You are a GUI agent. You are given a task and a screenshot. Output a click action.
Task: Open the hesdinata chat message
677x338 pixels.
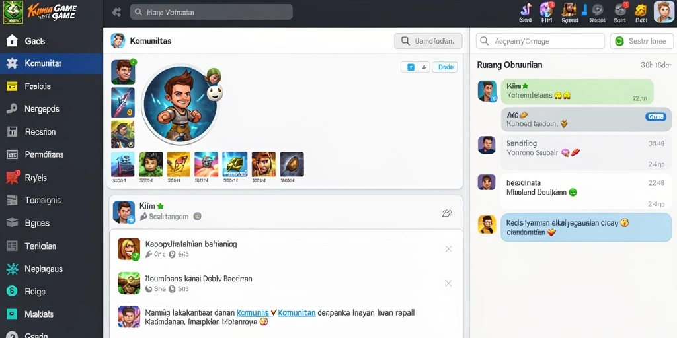(x=586, y=192)
